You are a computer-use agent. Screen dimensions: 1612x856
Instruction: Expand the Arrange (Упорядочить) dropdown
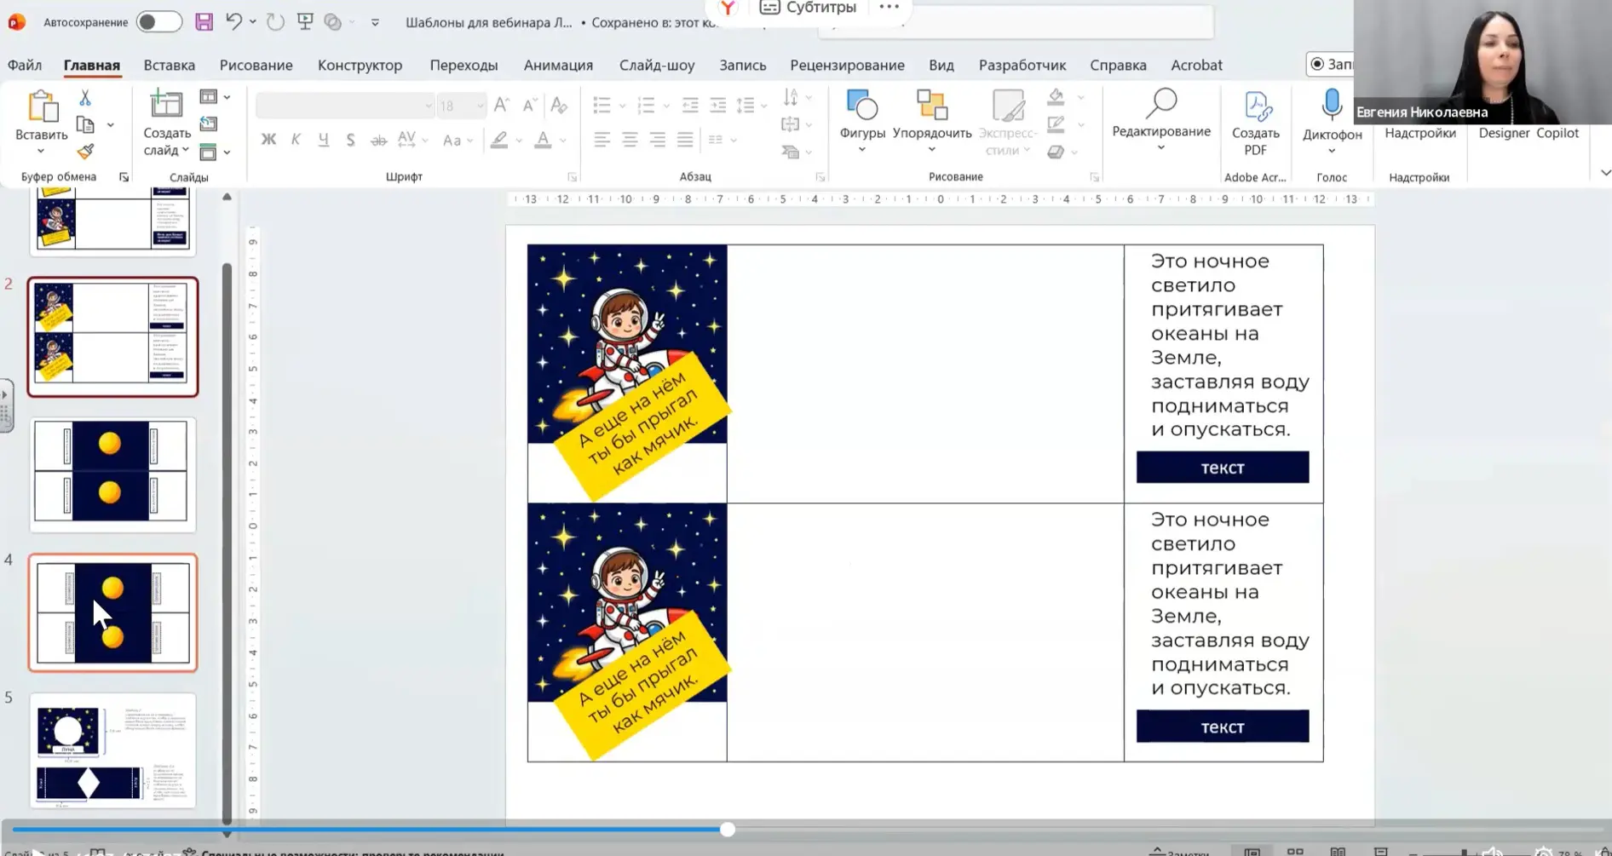click(931, 150)
